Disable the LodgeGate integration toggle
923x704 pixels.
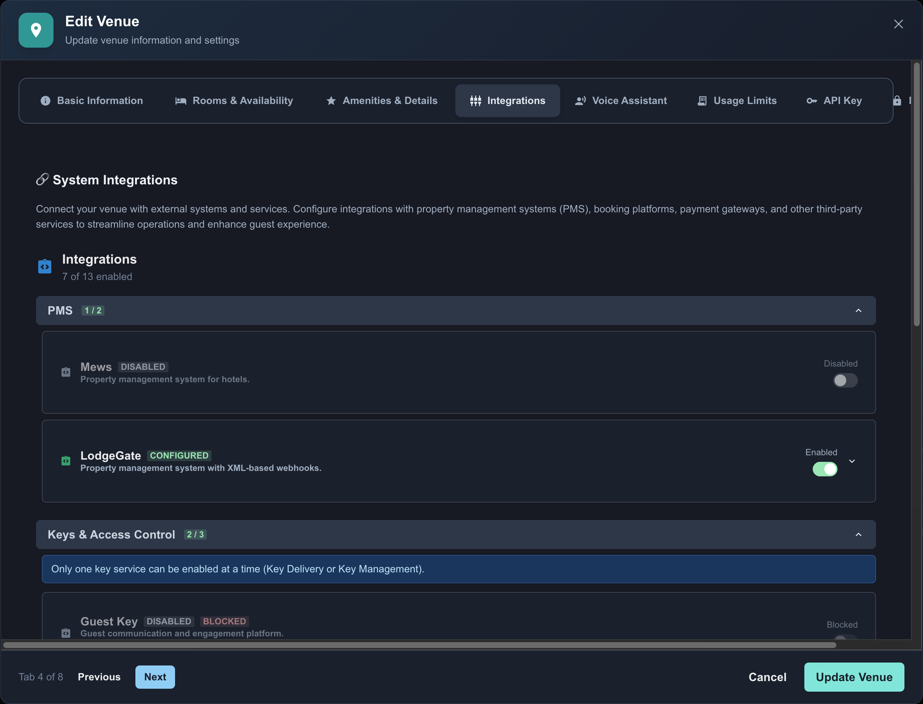coord(825,469)
